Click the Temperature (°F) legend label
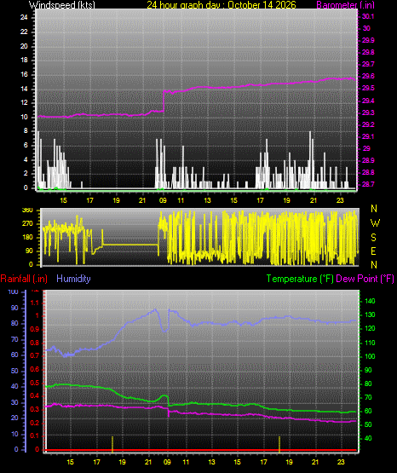The width and height of the screenshot is (397, 473). click(x=300, y=279)
